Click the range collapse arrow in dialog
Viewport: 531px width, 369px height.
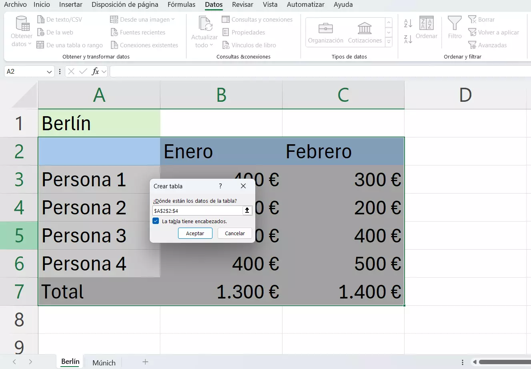[x=247, y=210]
